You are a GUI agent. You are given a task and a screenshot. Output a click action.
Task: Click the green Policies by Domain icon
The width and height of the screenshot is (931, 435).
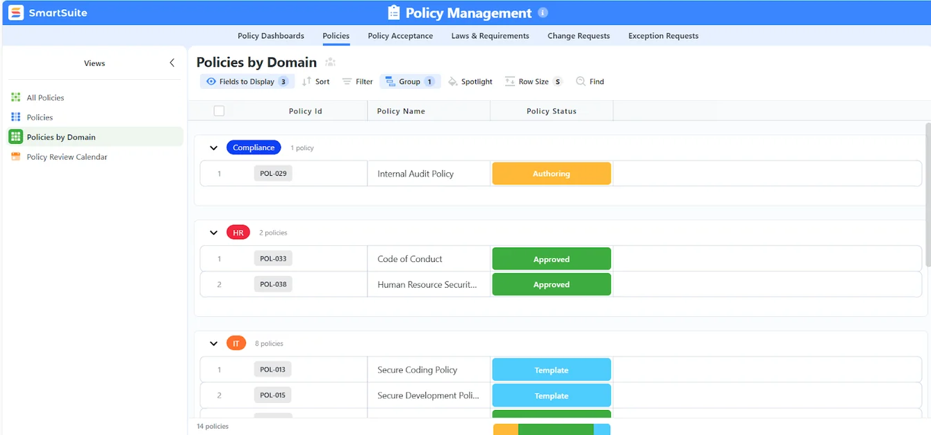[15, 137]
